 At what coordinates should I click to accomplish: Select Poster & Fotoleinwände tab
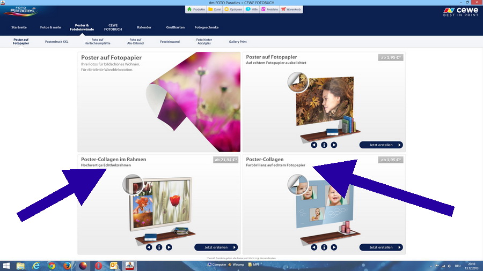click(x=82, y=27)
